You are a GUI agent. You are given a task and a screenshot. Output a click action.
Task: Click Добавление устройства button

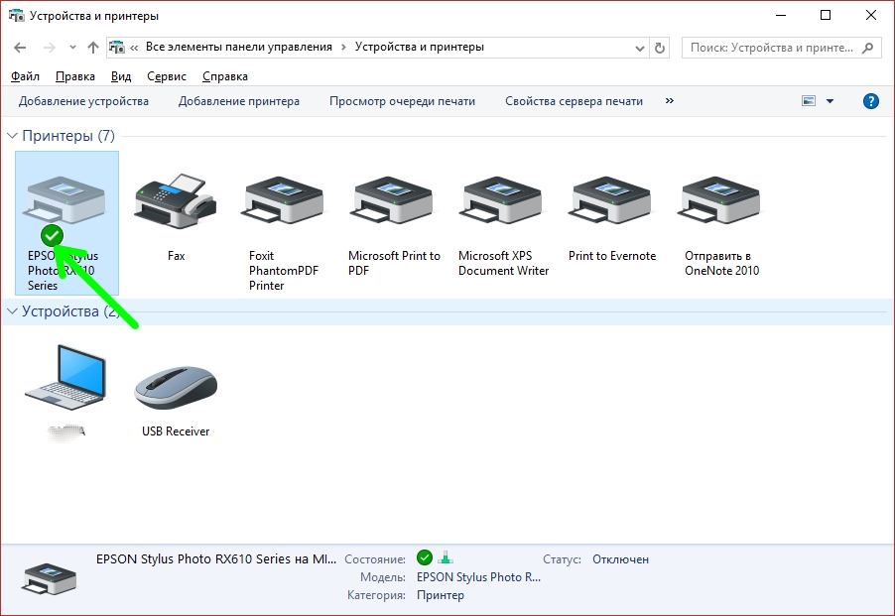pyautogui.click(x=83, y=101)
